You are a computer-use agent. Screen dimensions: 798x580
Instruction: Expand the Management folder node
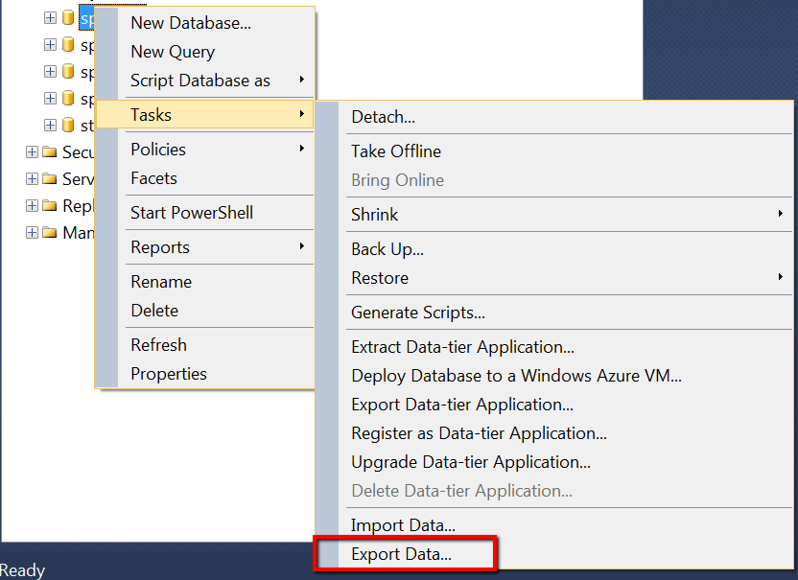pyautogui.click(x=32, y=233)
